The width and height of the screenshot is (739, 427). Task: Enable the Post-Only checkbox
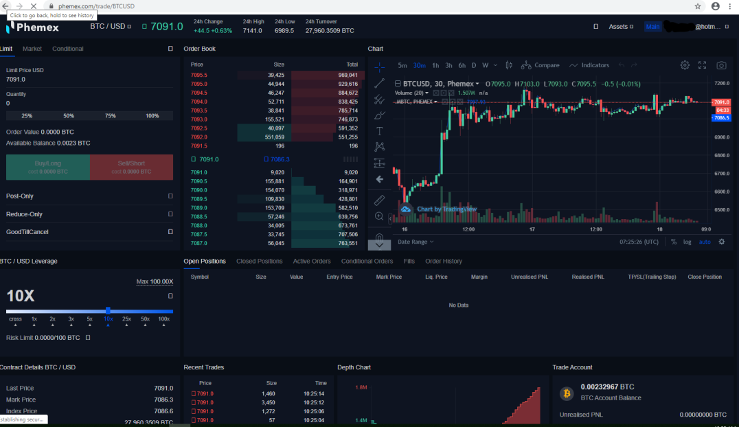(x=170, y=196)
